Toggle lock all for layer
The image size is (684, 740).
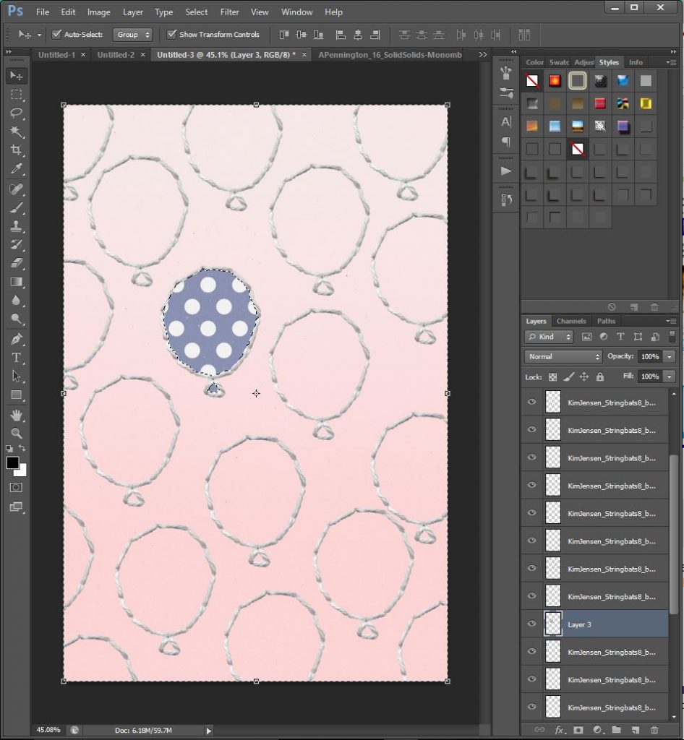[599, 377]
